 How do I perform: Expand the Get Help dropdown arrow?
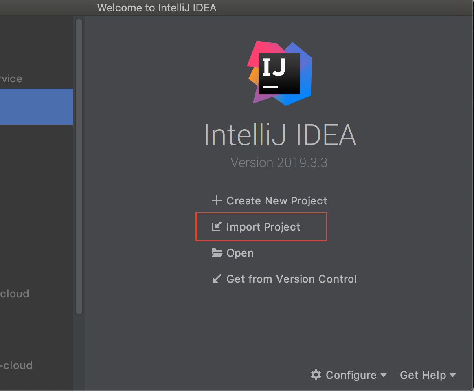point(452,375)
